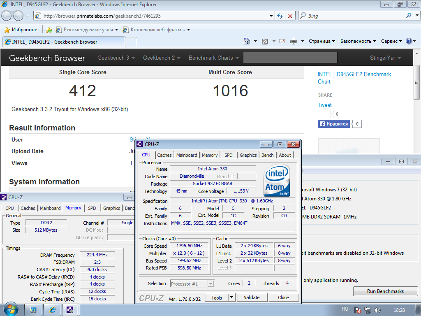Open Страница menu
The height and width of the screenshot is (316, 421).
322,41
